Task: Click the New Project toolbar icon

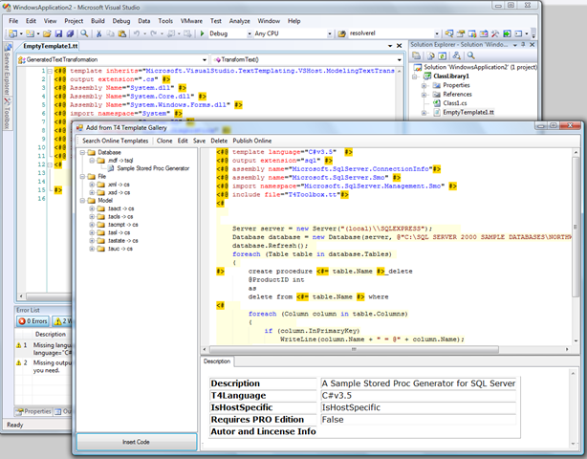Action: 13,33
